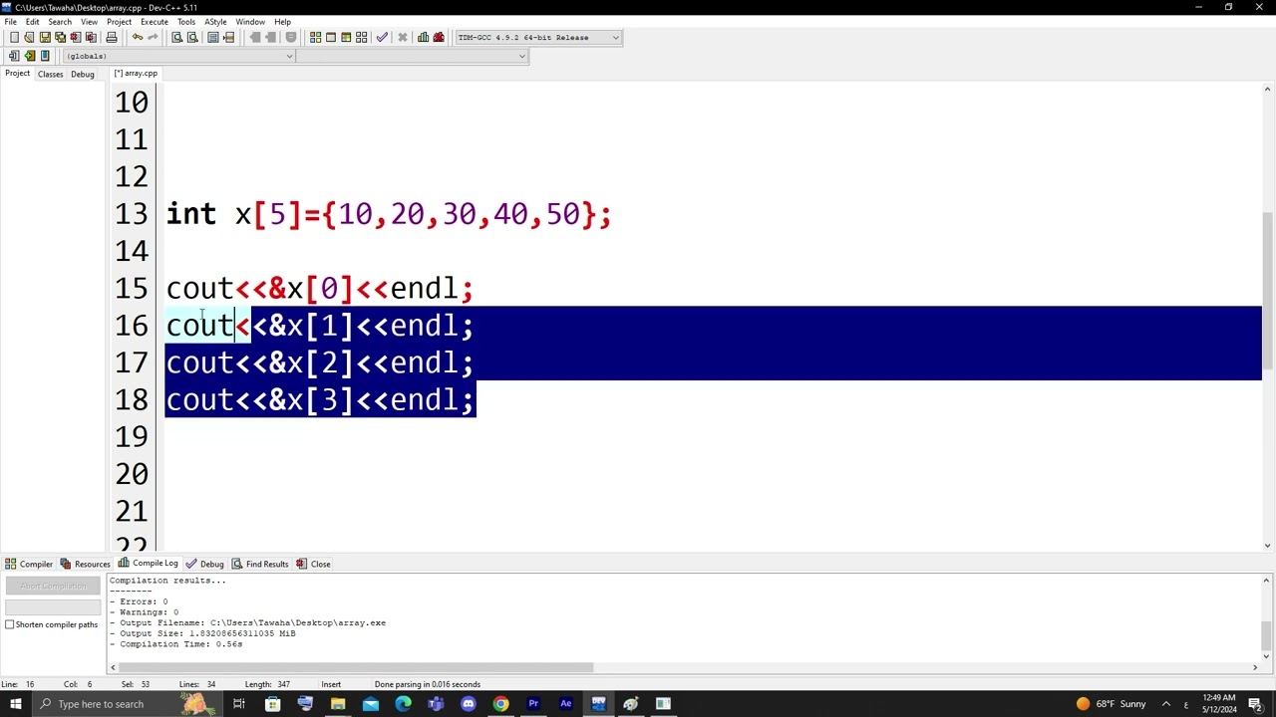The height and width of the screenshot is (717, 1276).
Task: Click the Go to function toolbar icon
Action: tap(213, 38)
